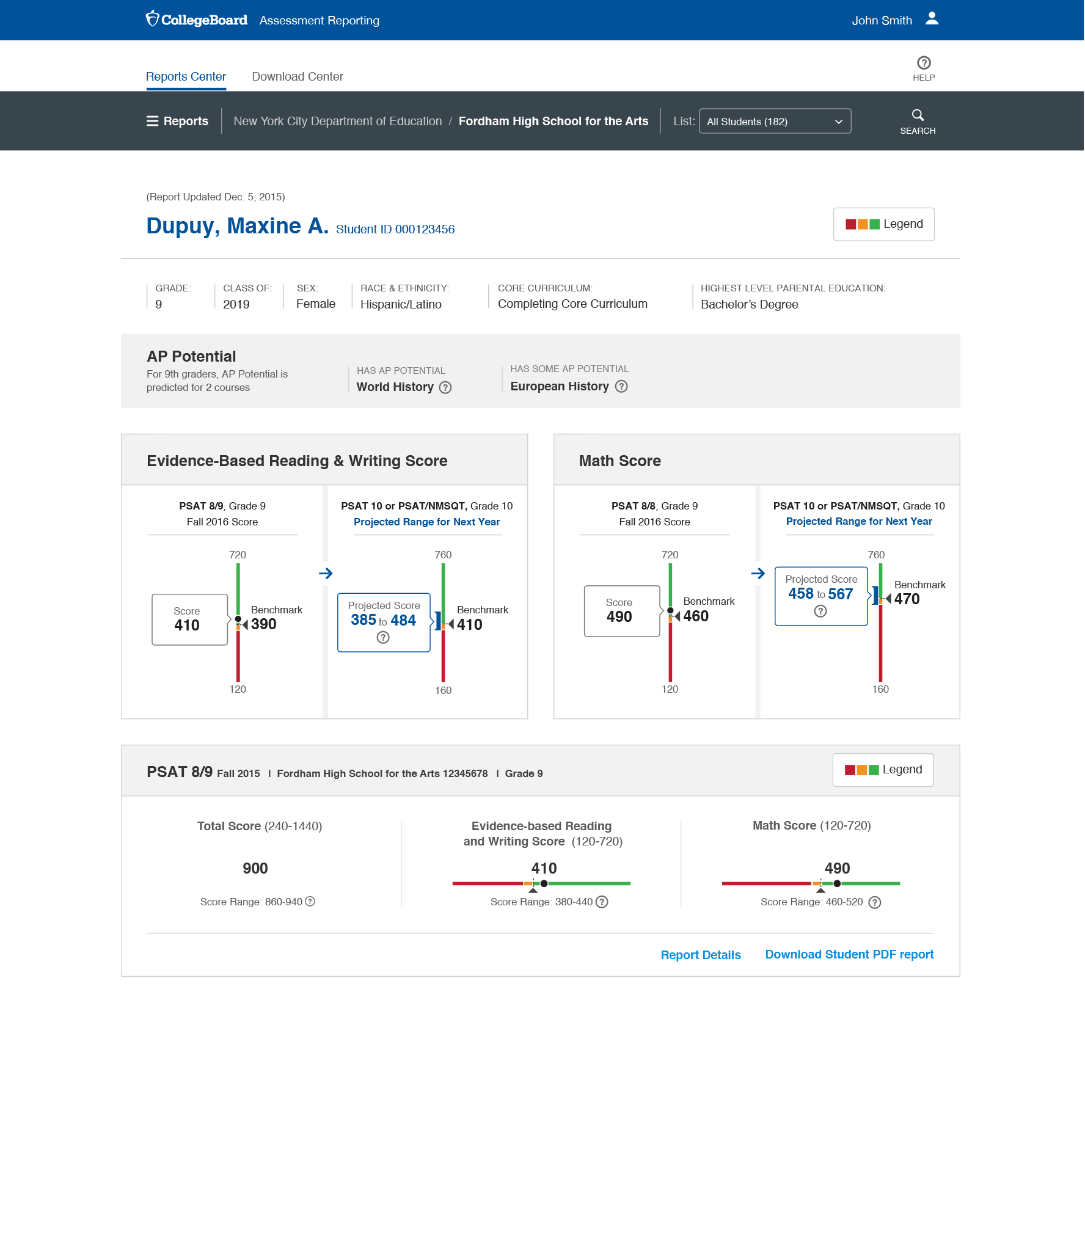Click the Math 490 score bar
Image resolution: width=1085 pixels, height=1234 pixels.
(811, 883)
